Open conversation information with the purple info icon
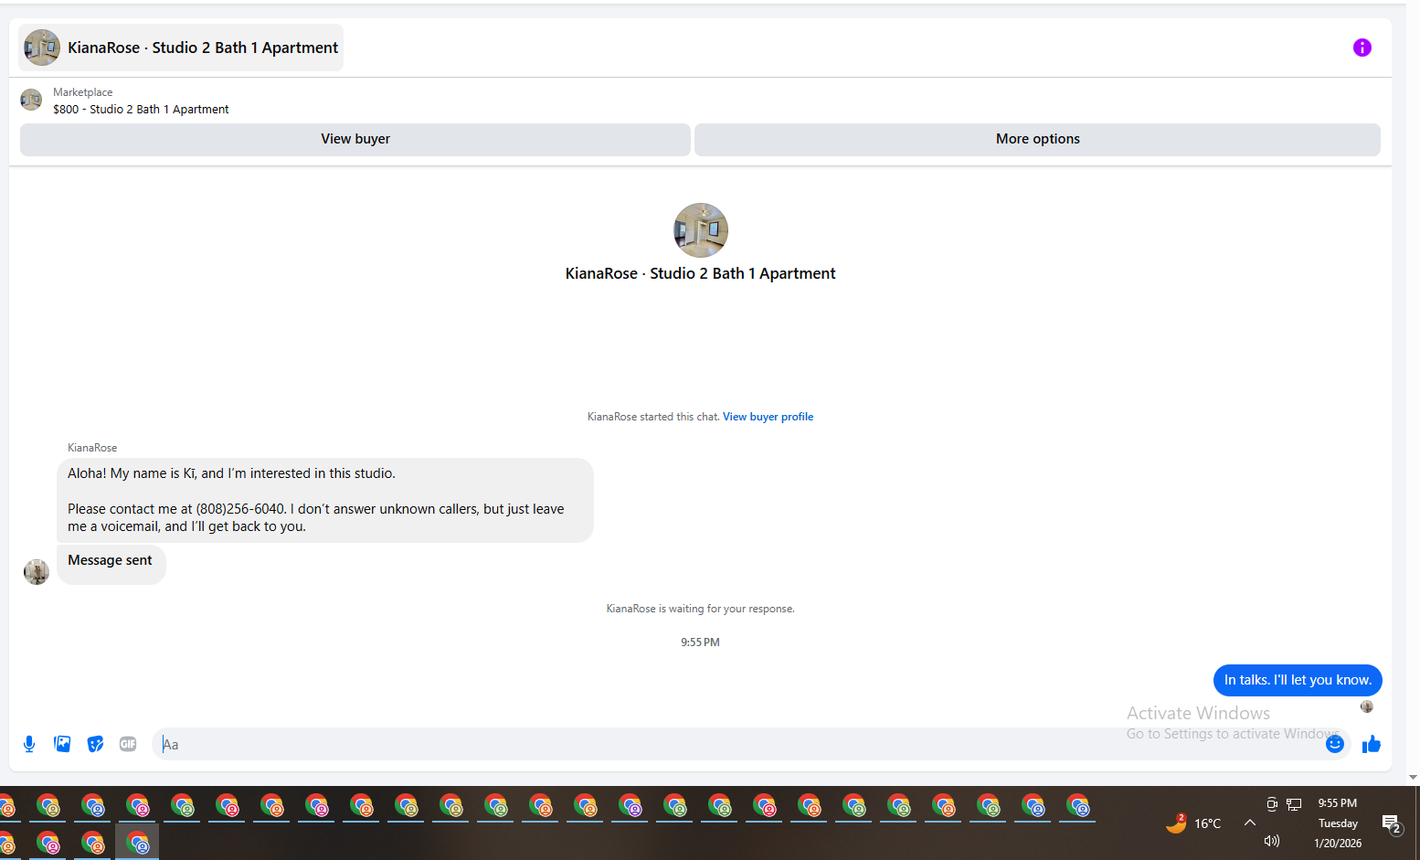Image resolution: width=1420 pixels, height=860 pixels. pos(1362,48)
